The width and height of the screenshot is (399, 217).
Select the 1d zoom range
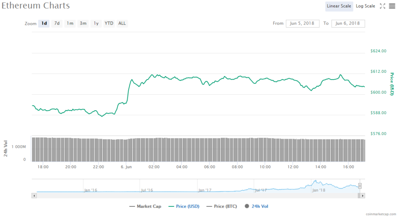click(x=44, y=23)
